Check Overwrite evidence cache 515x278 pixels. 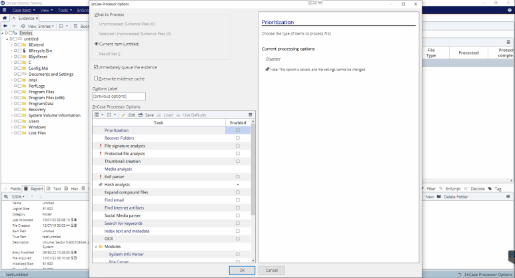[x=96, y=78]
